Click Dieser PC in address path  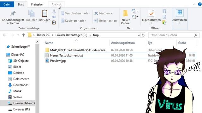43,35
